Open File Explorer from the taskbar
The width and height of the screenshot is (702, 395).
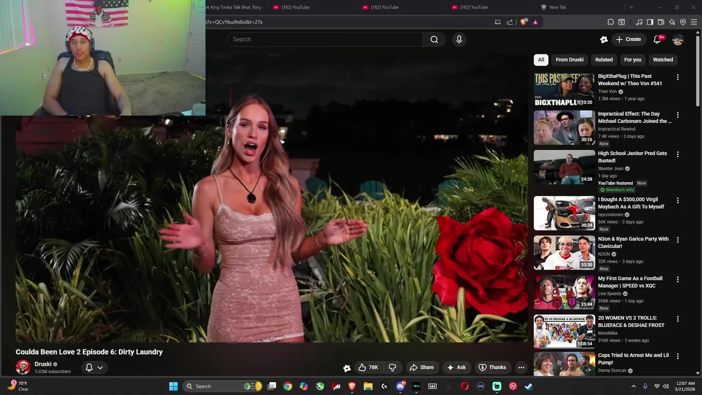(368, 386)
